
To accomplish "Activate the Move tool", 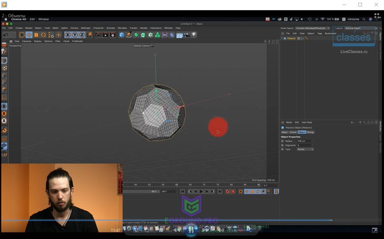I will point(29,35).
